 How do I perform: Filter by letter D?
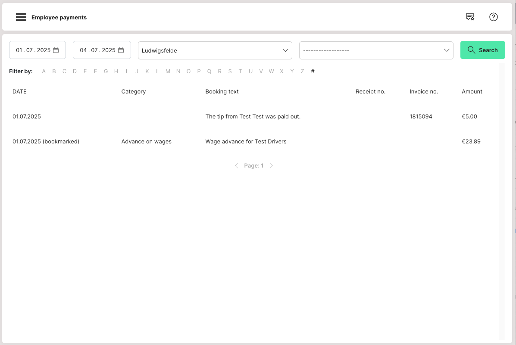pos(75,71)
